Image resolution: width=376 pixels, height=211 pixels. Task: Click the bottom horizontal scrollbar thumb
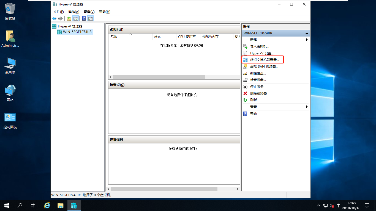pyautogui.click(x=164, y=189)
